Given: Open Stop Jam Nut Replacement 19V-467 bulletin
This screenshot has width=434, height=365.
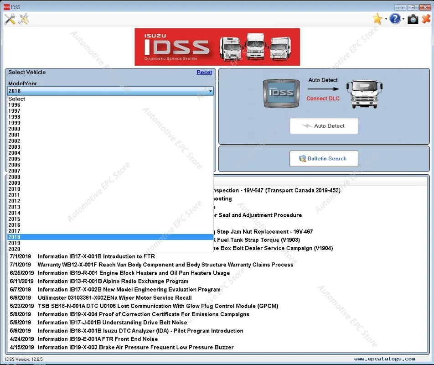Looking at the screenshot, I should tap(263, 232).
